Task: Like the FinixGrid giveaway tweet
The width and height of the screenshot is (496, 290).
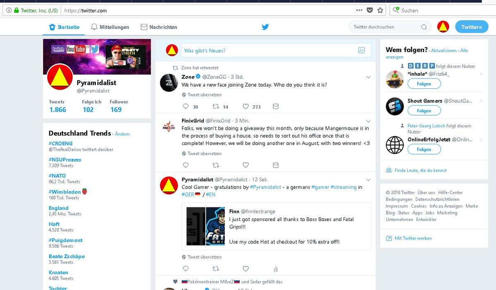Action: point(246,165)
